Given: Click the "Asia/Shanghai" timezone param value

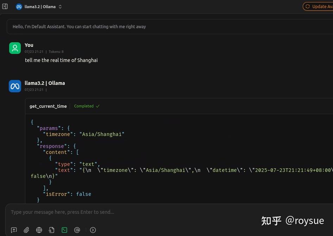Looking at the screenshot, I should click(x=102, y=134).
